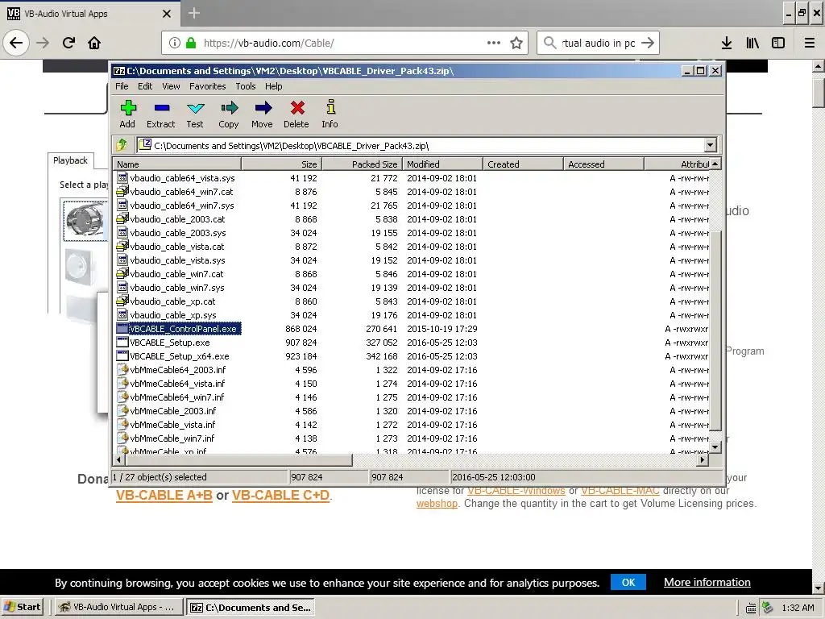Click the green padlock security icon
The image size is (825, 619).
190,43
